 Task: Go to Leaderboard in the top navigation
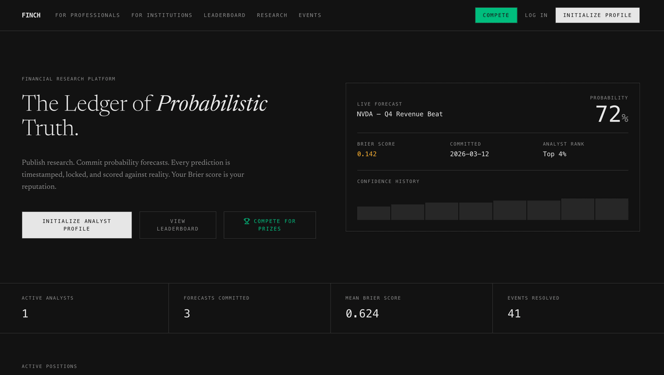(224, 15)
